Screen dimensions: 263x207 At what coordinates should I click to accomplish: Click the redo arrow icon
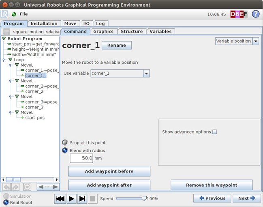click(x=15, y=187)
